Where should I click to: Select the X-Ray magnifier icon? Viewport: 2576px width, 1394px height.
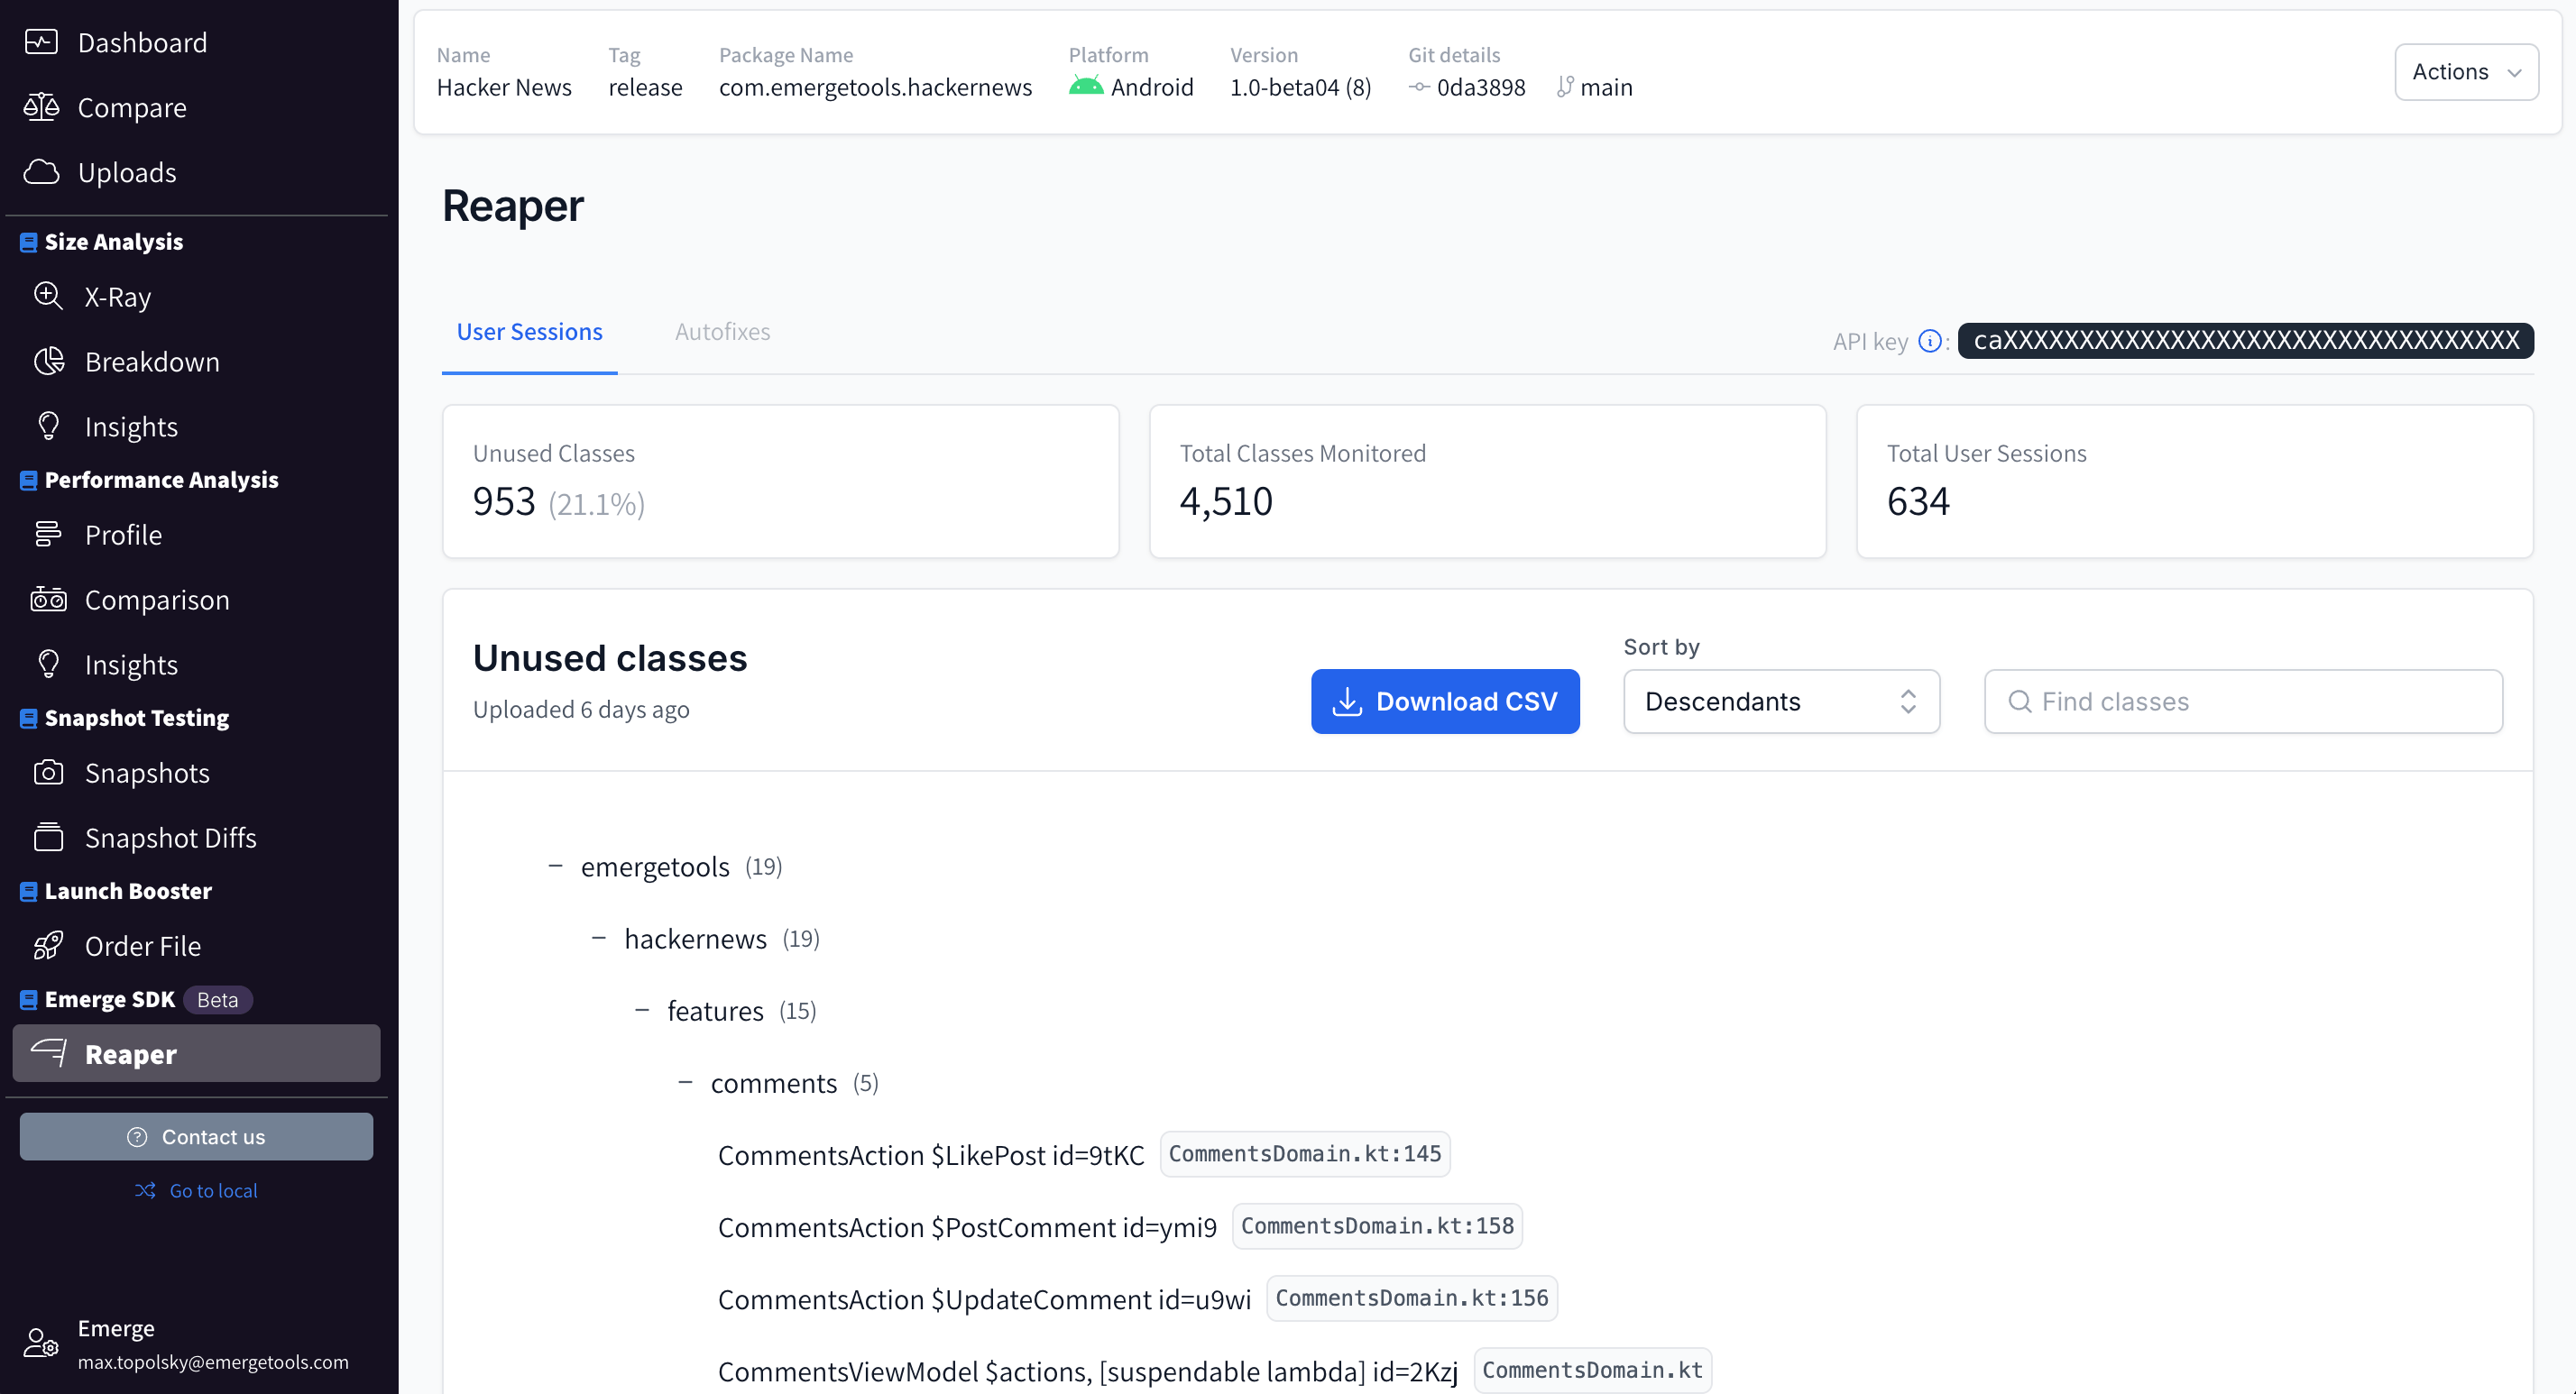(x=49, y=296)
